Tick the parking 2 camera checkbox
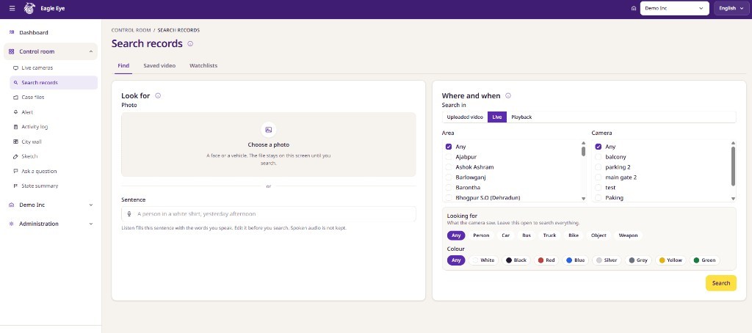This screenshot has width=752, height=333. pyautogui.click(x=598, y=166)
